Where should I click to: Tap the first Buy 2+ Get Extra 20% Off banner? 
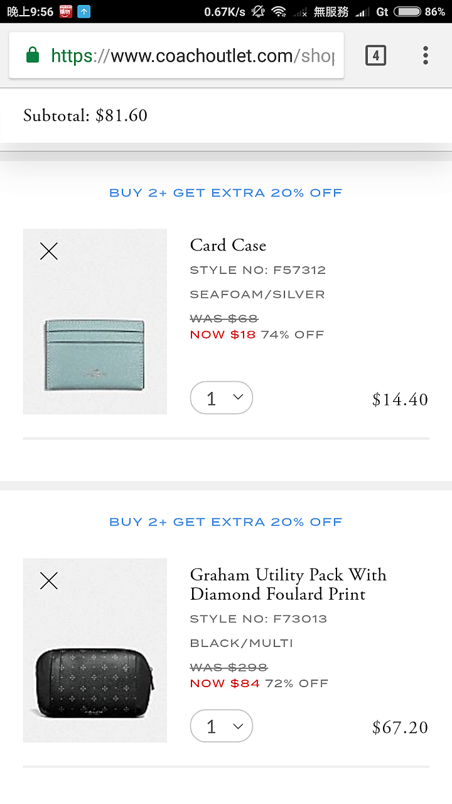point(226,193)
